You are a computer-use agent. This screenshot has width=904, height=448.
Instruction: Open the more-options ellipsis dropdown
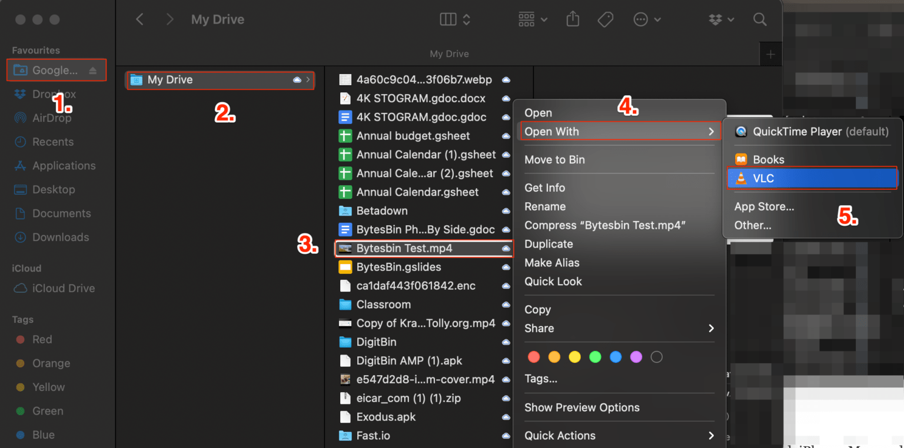[x=646, y=19]
